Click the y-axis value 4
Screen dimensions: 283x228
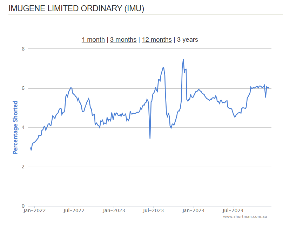23,128
